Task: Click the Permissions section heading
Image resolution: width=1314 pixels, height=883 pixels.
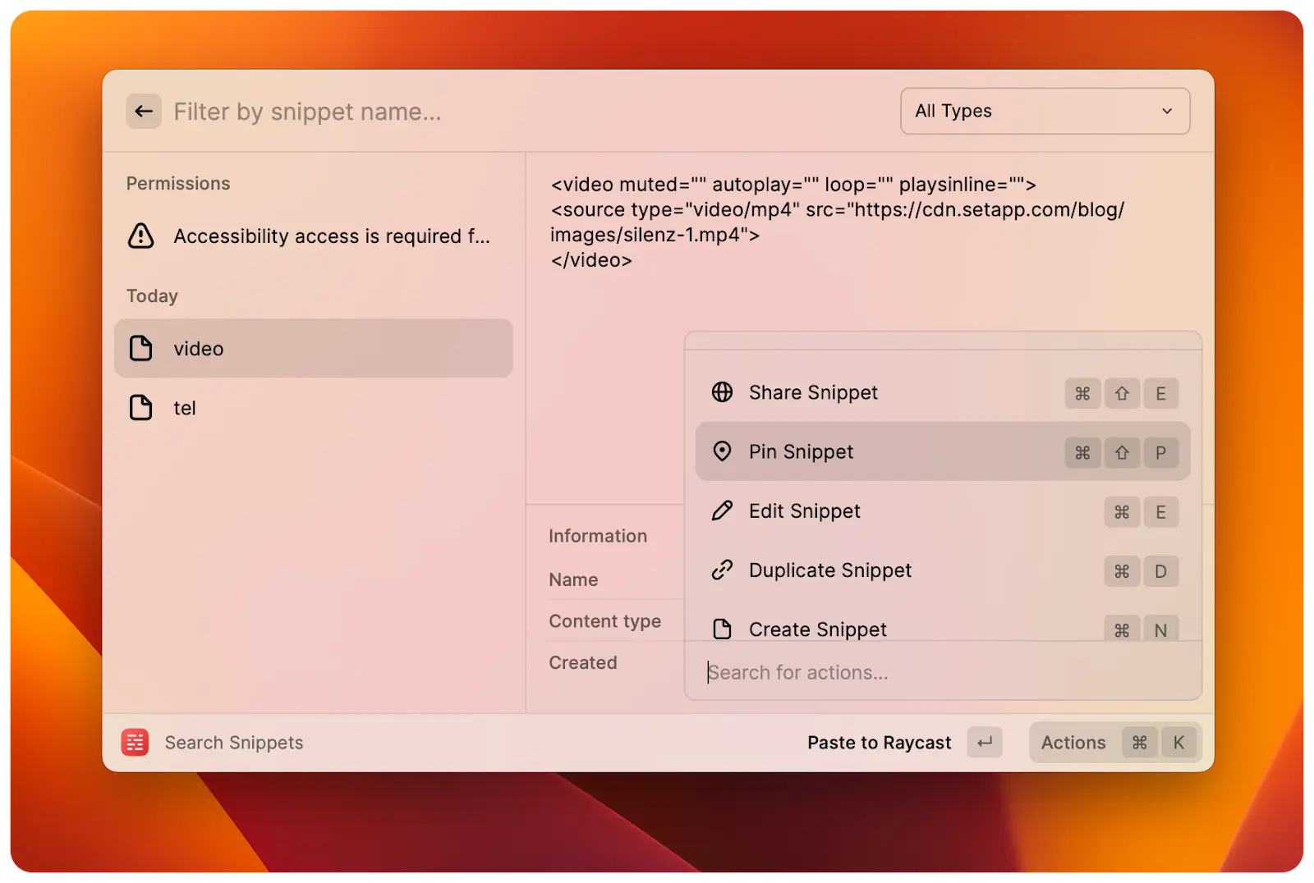Action: 178,184
